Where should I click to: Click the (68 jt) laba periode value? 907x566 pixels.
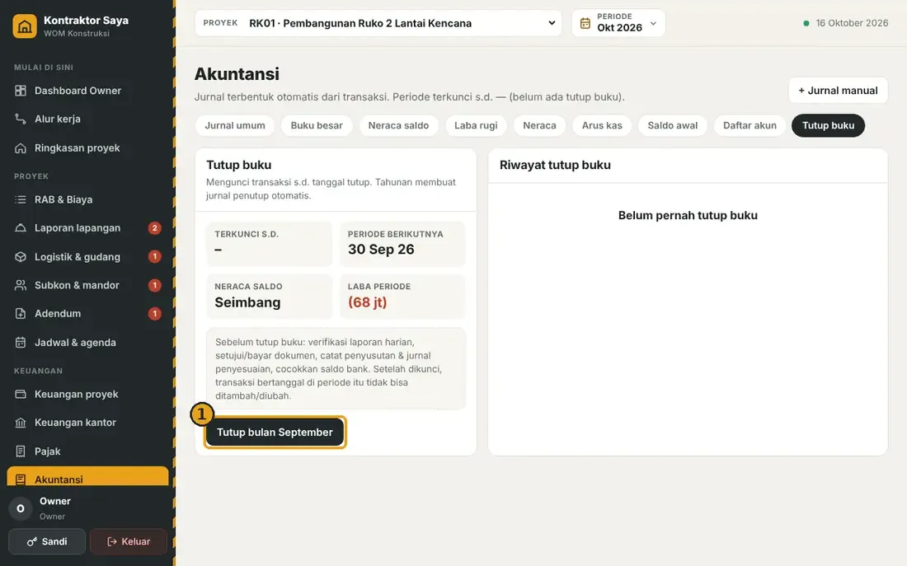tap(367, 302)
